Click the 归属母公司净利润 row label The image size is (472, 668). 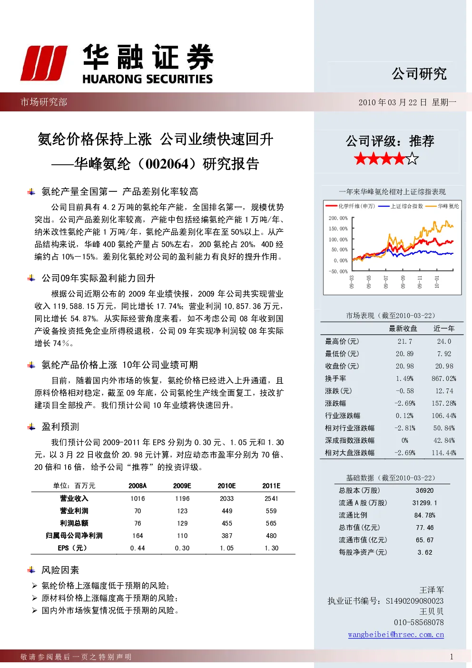(74, 536)
